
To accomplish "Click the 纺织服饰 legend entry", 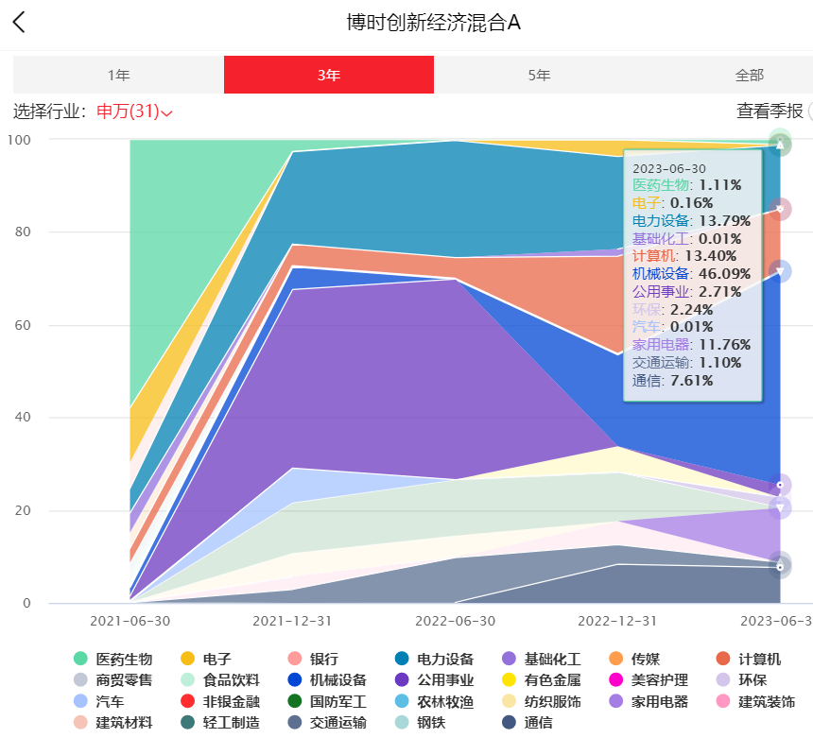I will coord(542,701).
